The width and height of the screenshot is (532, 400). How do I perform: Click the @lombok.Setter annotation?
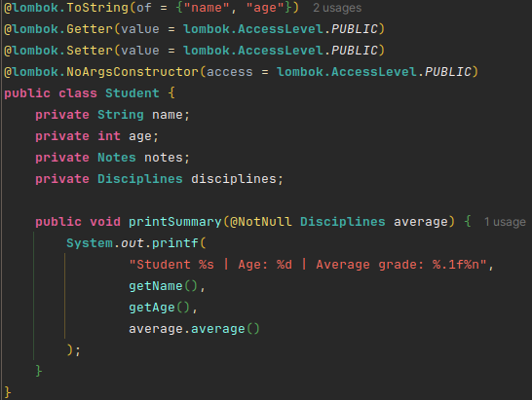pyautogui.click(x=58, y=51)
